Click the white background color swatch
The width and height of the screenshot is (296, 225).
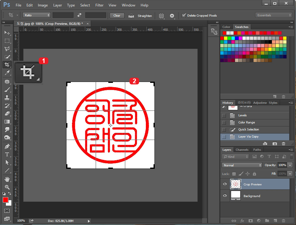(10, 204)
